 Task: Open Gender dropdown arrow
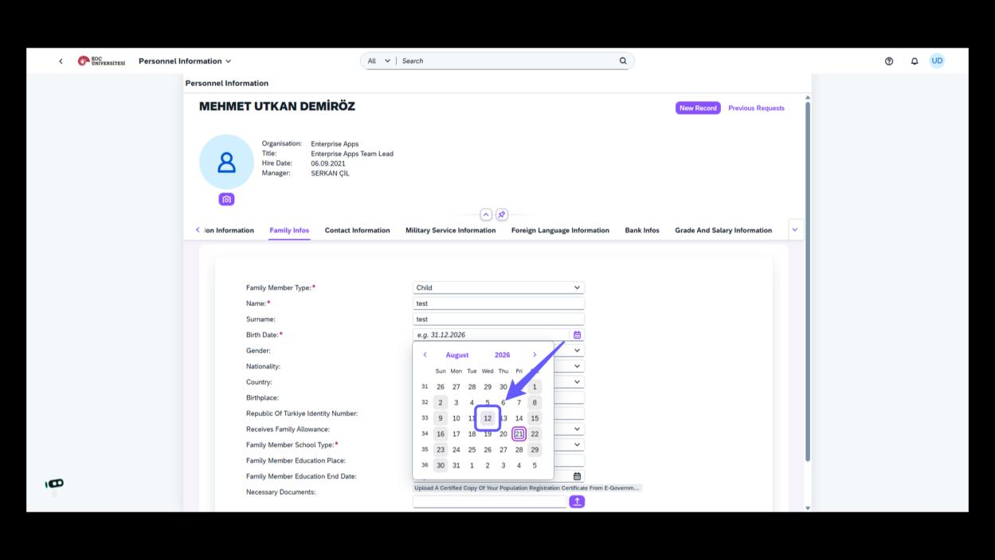pyautogui.click(x=578, y=350)
